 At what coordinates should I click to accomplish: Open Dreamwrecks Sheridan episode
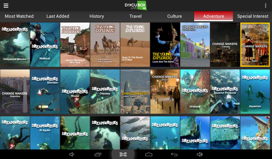(x=45, y=91)
